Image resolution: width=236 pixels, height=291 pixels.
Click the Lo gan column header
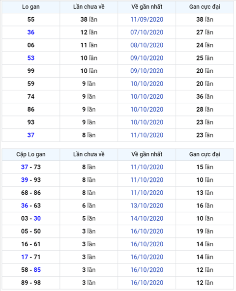pyautogui.click(x=31, y=7)
